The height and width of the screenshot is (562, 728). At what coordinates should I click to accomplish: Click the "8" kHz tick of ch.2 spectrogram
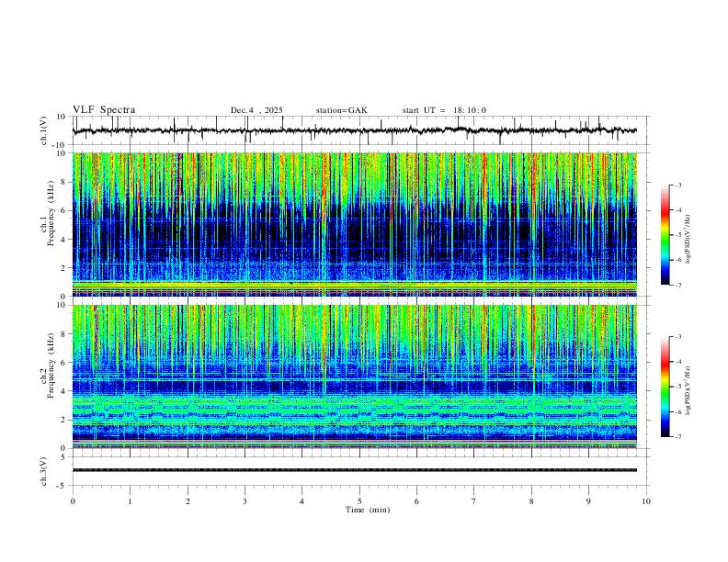(x=63, y=334)
